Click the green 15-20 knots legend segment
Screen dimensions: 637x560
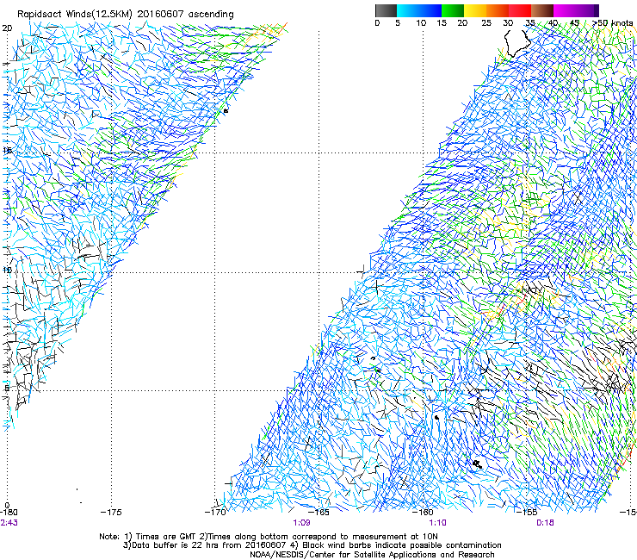tap(453, 10)
